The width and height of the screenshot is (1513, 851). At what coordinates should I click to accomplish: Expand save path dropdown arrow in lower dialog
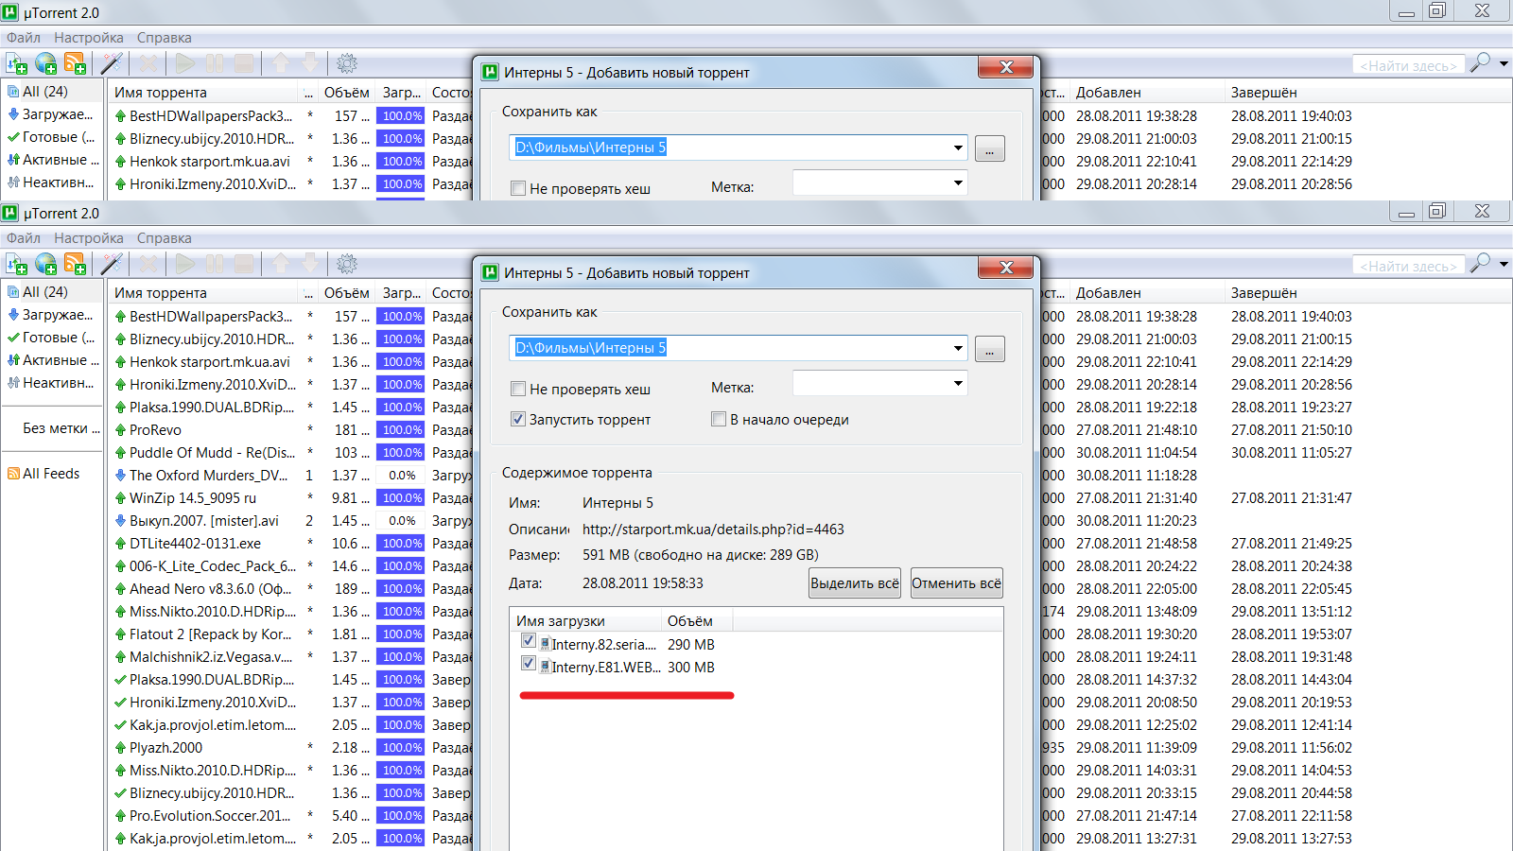pos(958,348)
